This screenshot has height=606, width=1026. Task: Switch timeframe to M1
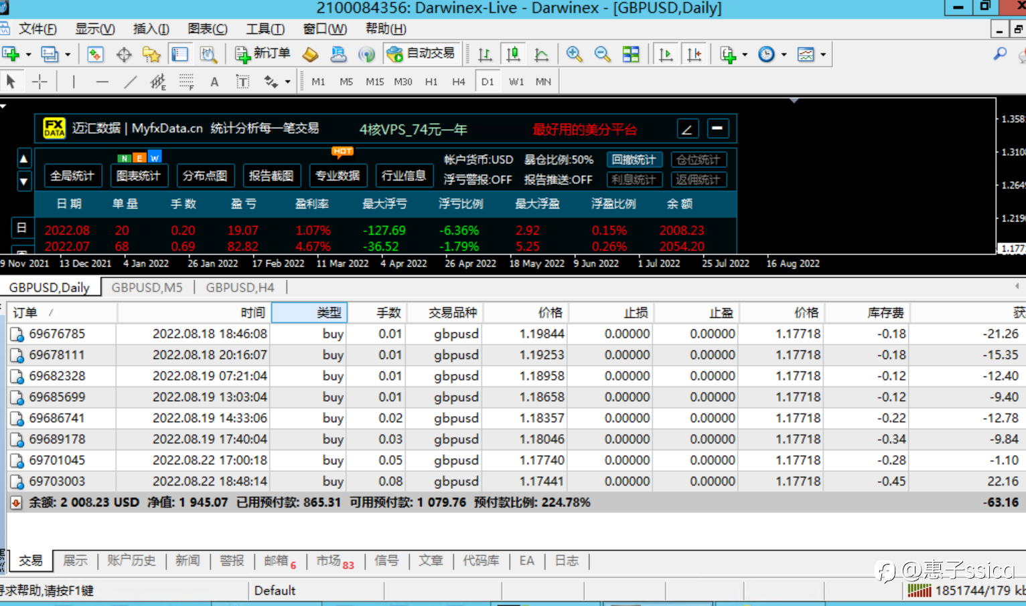tap(318, 82)
